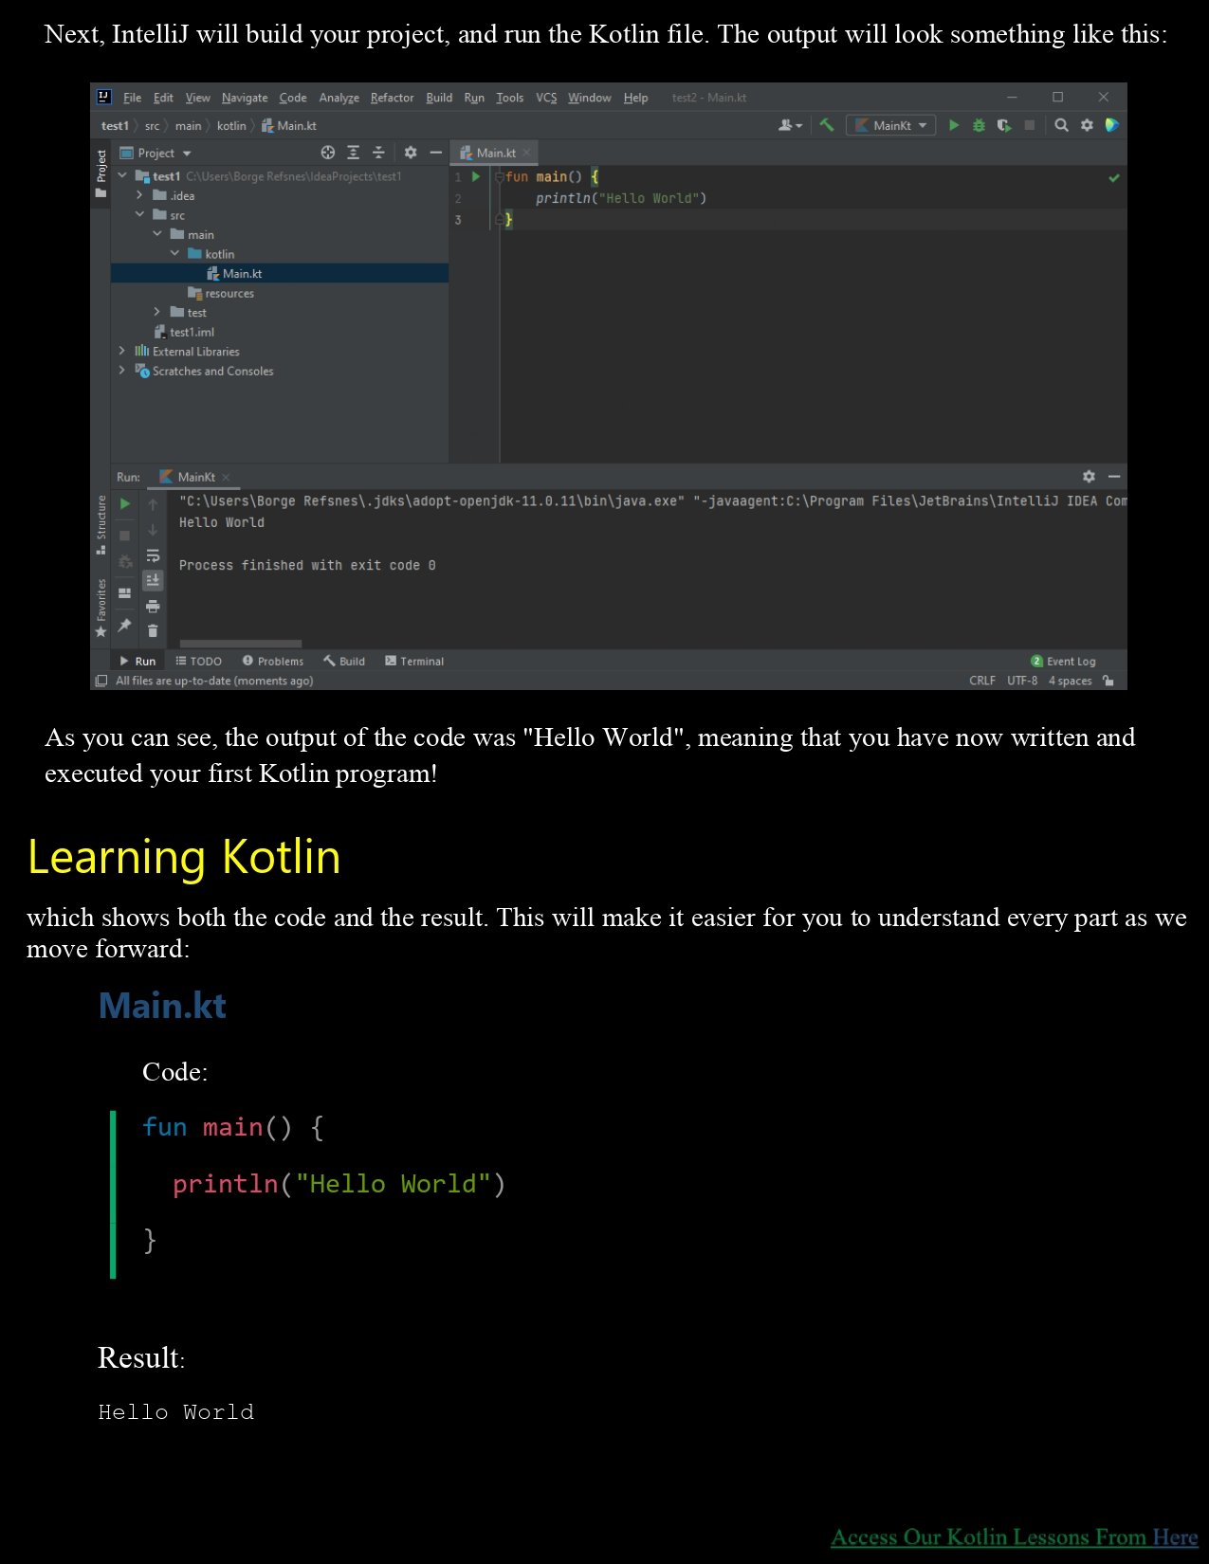The height and width of the screenshot is (1564, 1209).
Task: Open the MainKt run configuration dropdown
Action: click(x=890, y=125)
